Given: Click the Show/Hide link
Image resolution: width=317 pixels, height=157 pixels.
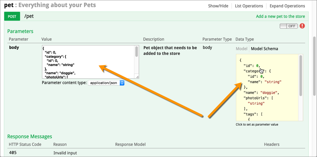Looking at the screenshot, I should coord(218,6).
